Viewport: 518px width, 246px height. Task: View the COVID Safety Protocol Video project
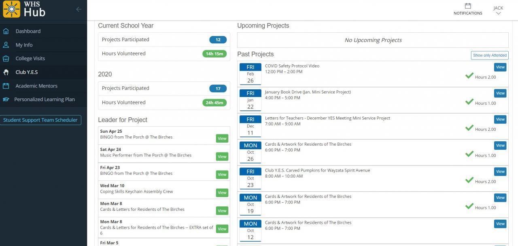[500, 67]
